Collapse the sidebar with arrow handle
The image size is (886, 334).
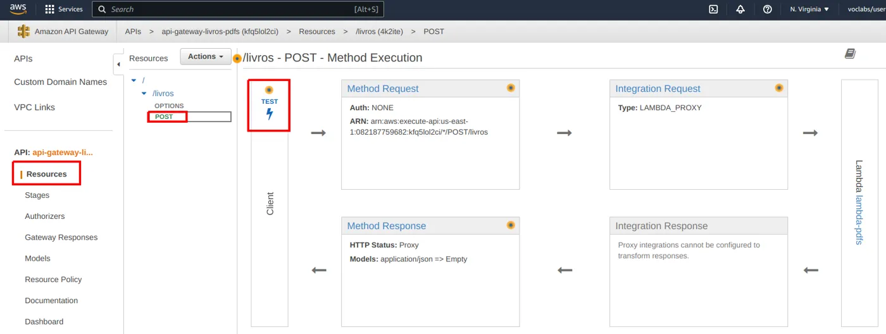click(x=118, y=64)
